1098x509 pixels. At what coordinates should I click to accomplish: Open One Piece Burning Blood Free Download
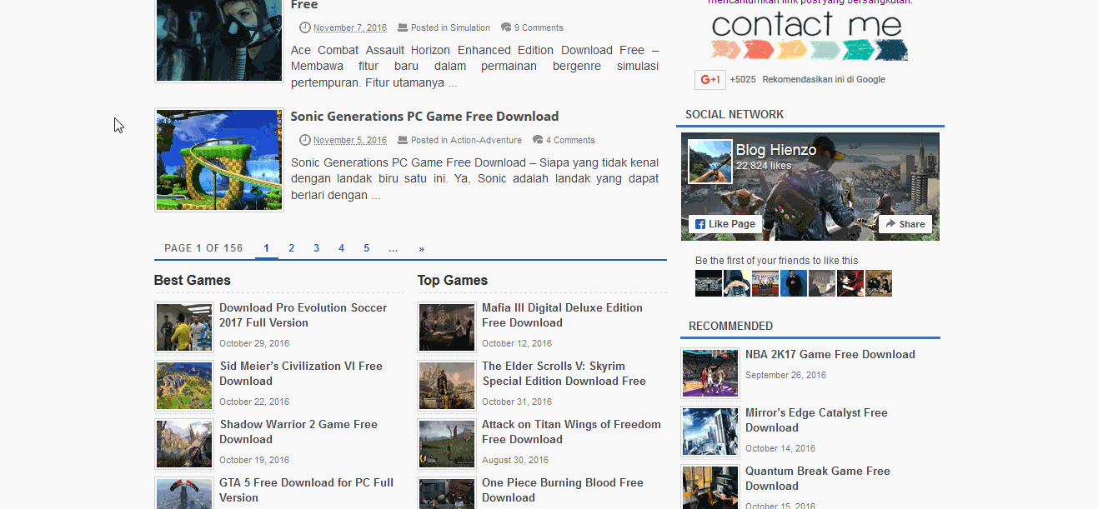563,490
